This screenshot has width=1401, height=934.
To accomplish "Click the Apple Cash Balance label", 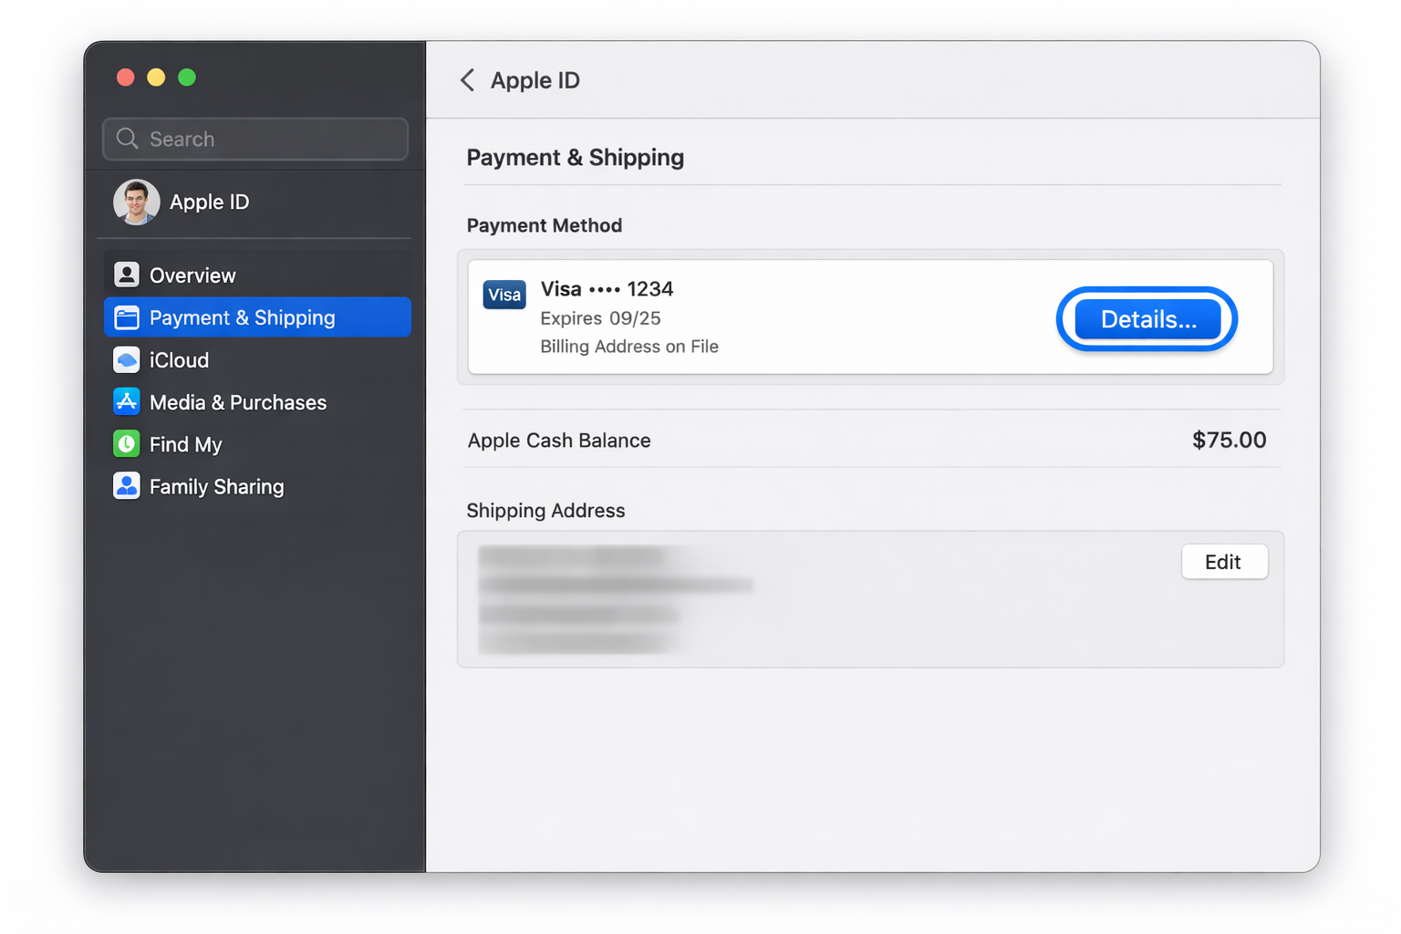I will [559, 441].
